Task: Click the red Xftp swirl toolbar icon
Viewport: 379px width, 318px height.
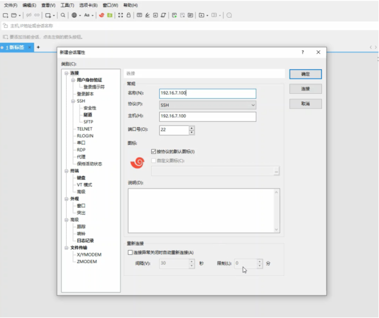Action: 101,15
